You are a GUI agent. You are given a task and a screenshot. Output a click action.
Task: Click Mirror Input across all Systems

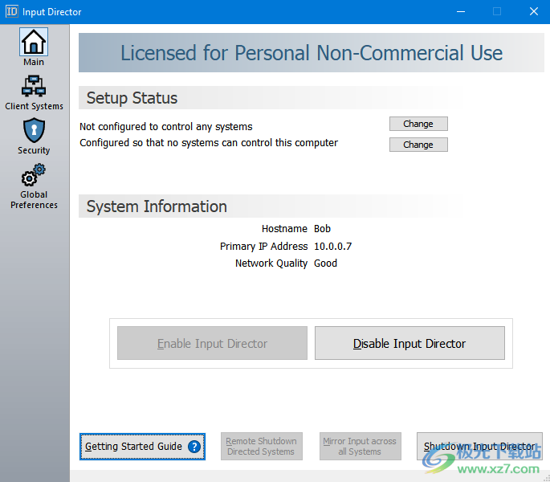[x=360, y=447]
